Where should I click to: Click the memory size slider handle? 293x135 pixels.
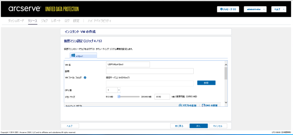point(119,96)
